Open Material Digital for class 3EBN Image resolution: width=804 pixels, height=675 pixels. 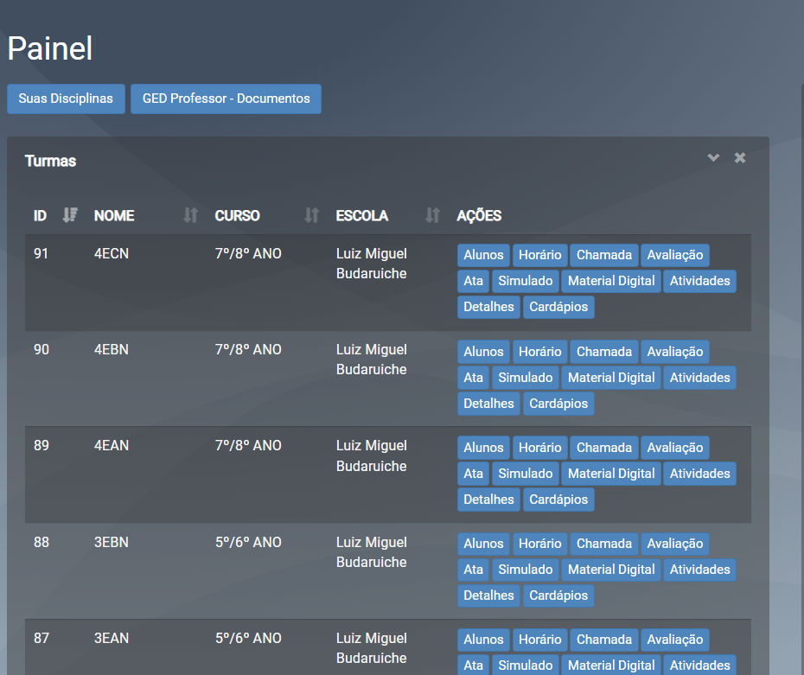(611, 570)
